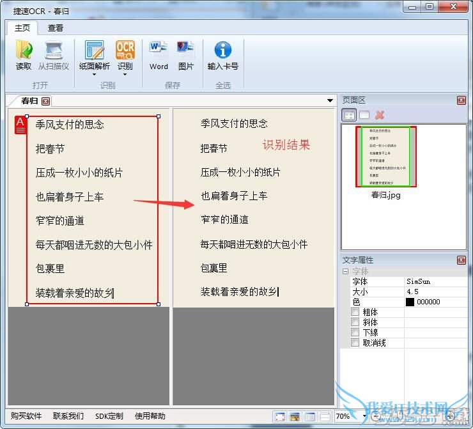
Task: Open the 识别 dropdown arrow
Action: tap(125, 75)
